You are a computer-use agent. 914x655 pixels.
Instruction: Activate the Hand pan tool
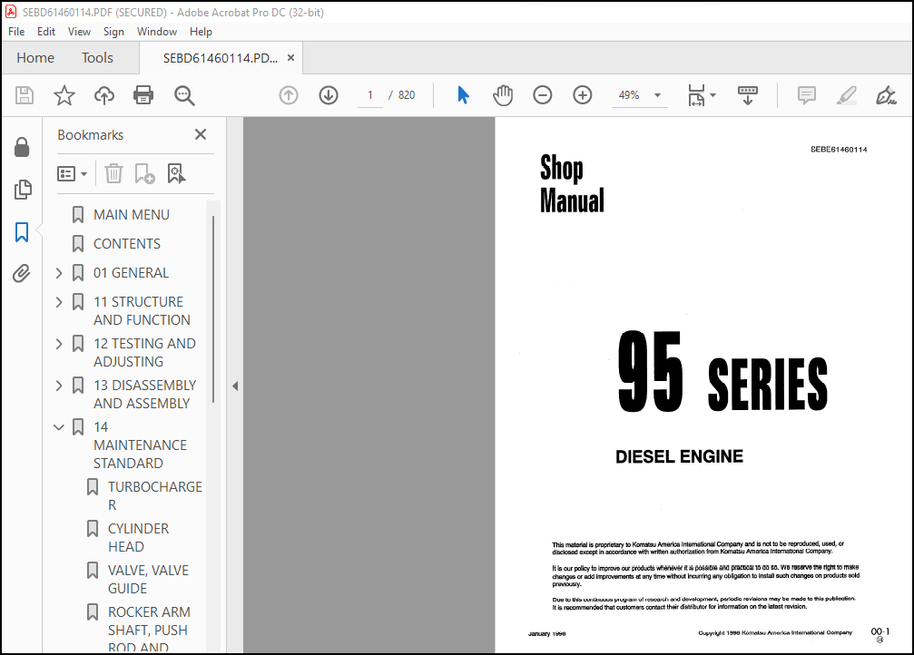(x=503, y=95)
